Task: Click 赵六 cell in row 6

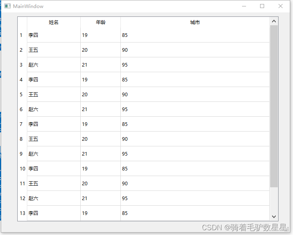Action: point(54,109)
